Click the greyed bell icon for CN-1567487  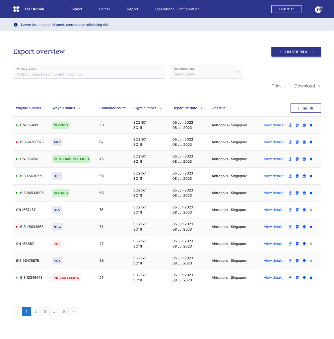tap(311, 210)
